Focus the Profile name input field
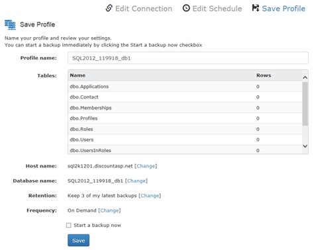 188,58
